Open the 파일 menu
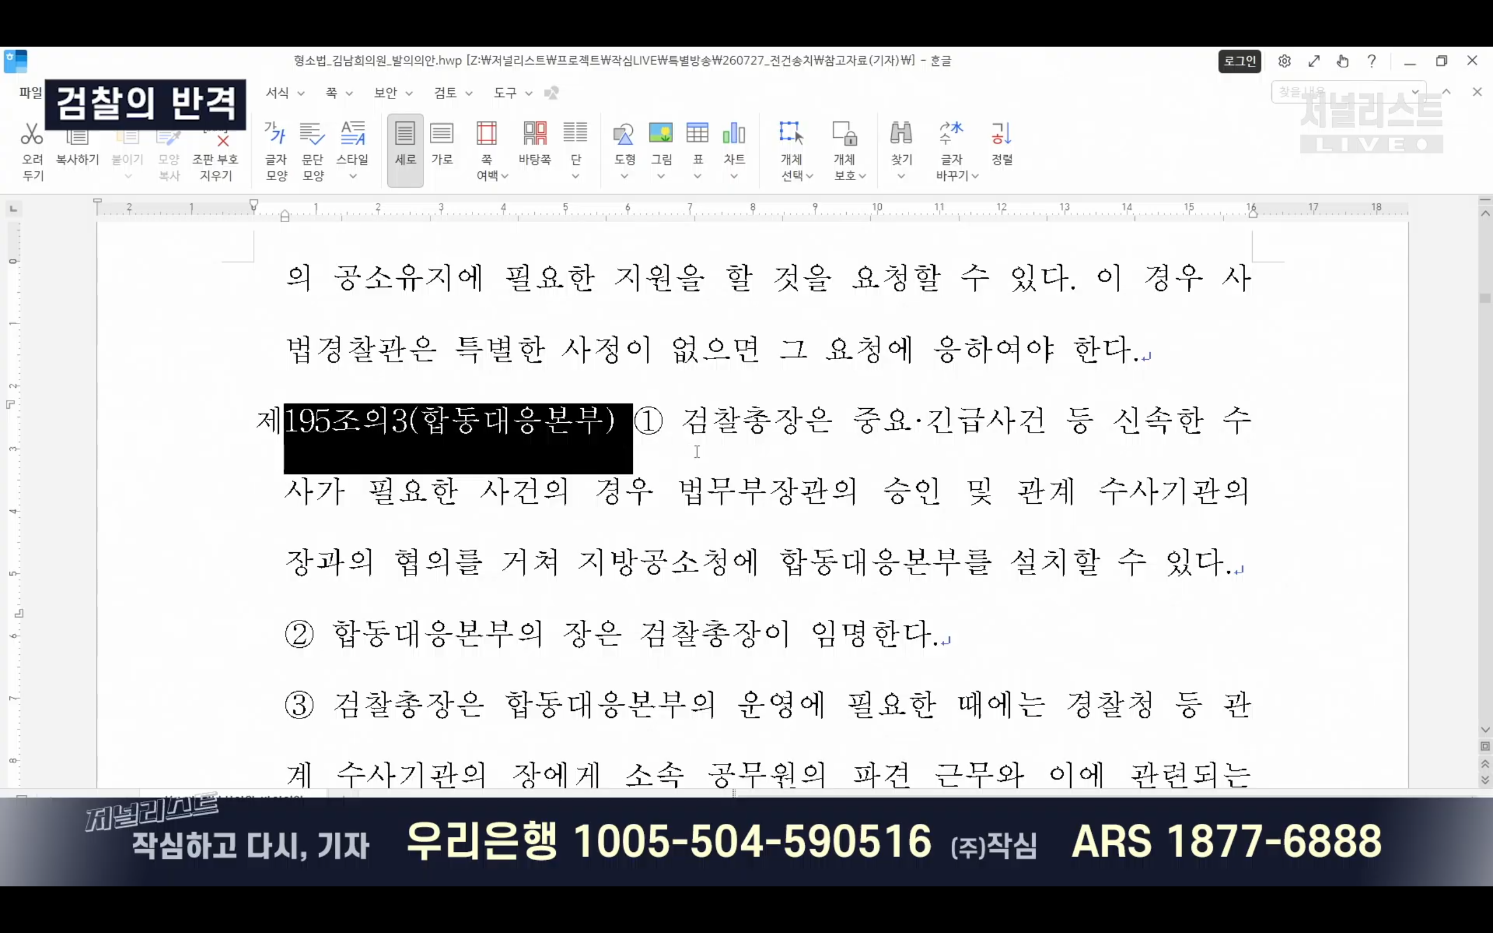The width and height of the screenshot is (1493, 933). [x=30, y=93]
